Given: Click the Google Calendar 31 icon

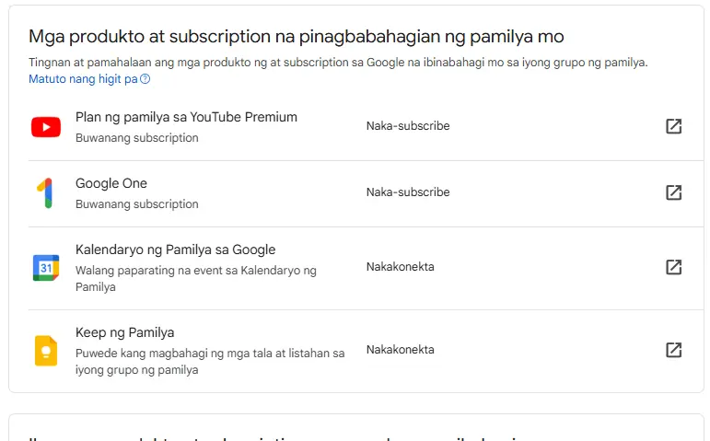Looking at the screenshot, I should tap(46, 268).
